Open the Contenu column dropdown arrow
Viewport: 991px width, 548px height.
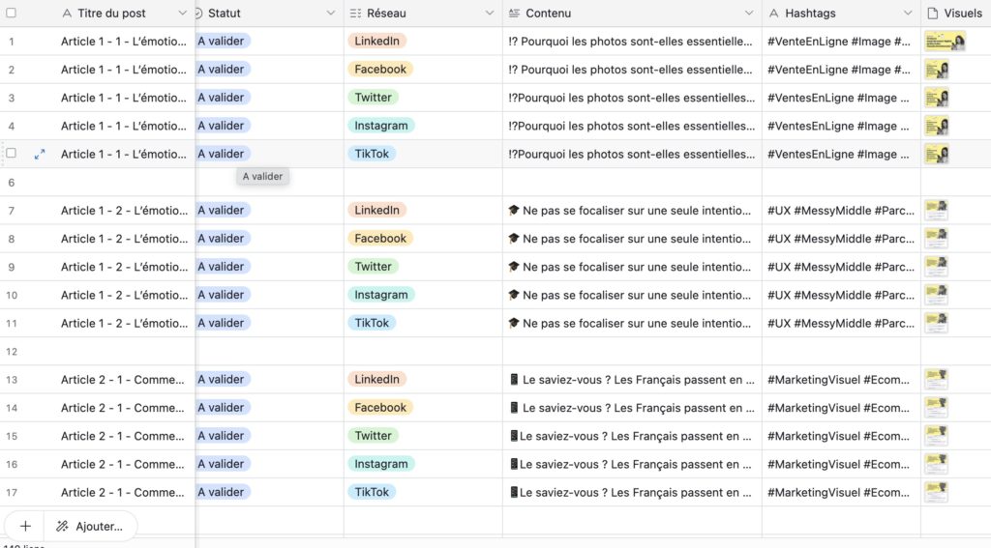pos(749,13)
